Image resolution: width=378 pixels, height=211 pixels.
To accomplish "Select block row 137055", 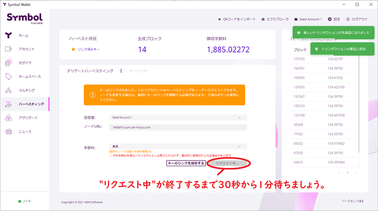I will point(324,87).
